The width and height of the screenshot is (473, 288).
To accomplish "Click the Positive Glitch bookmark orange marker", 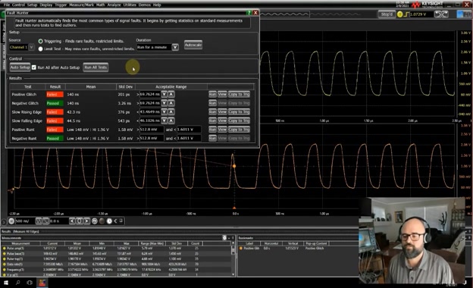I will [x=241, y=249].
